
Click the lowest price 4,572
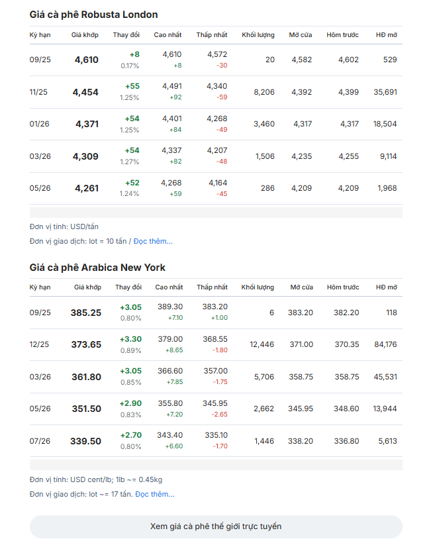217,54
